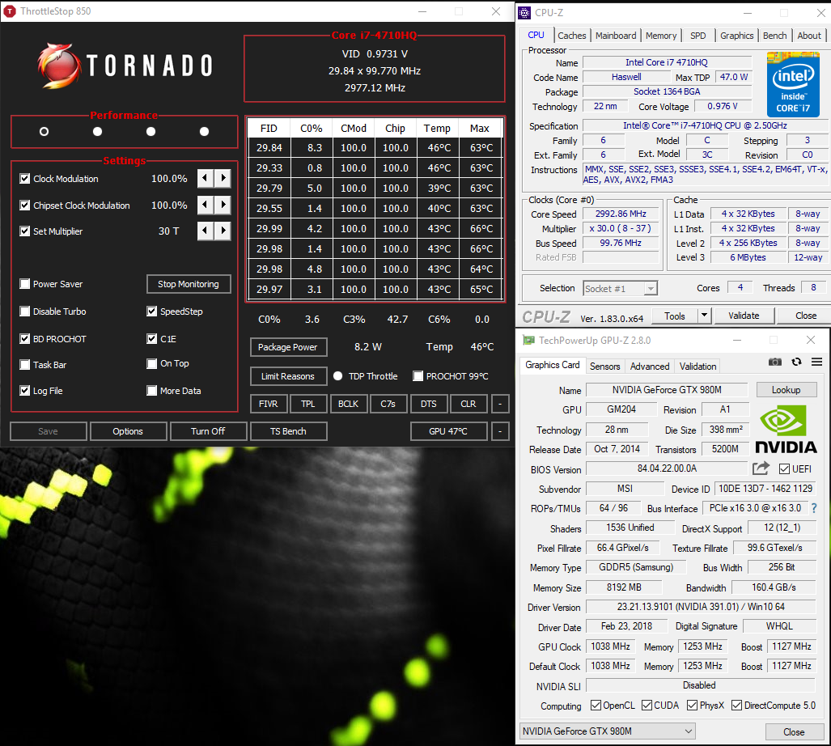The image size is (831, 746).
Task: Click the ThrottleStop title bar icon
Action: (x=10, y=11)
